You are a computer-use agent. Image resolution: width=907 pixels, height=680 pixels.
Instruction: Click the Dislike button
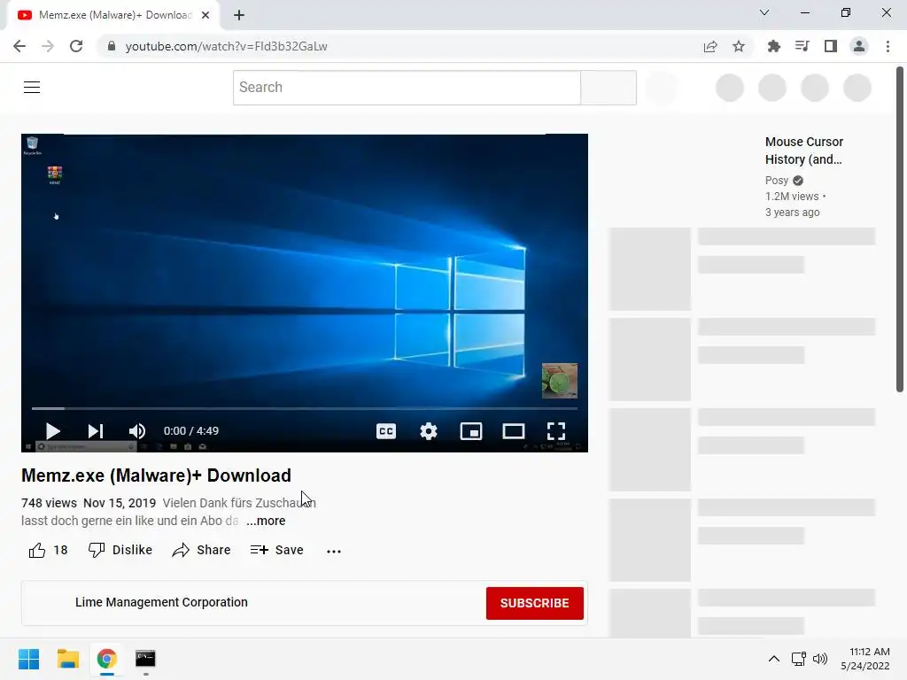[120, 550]
